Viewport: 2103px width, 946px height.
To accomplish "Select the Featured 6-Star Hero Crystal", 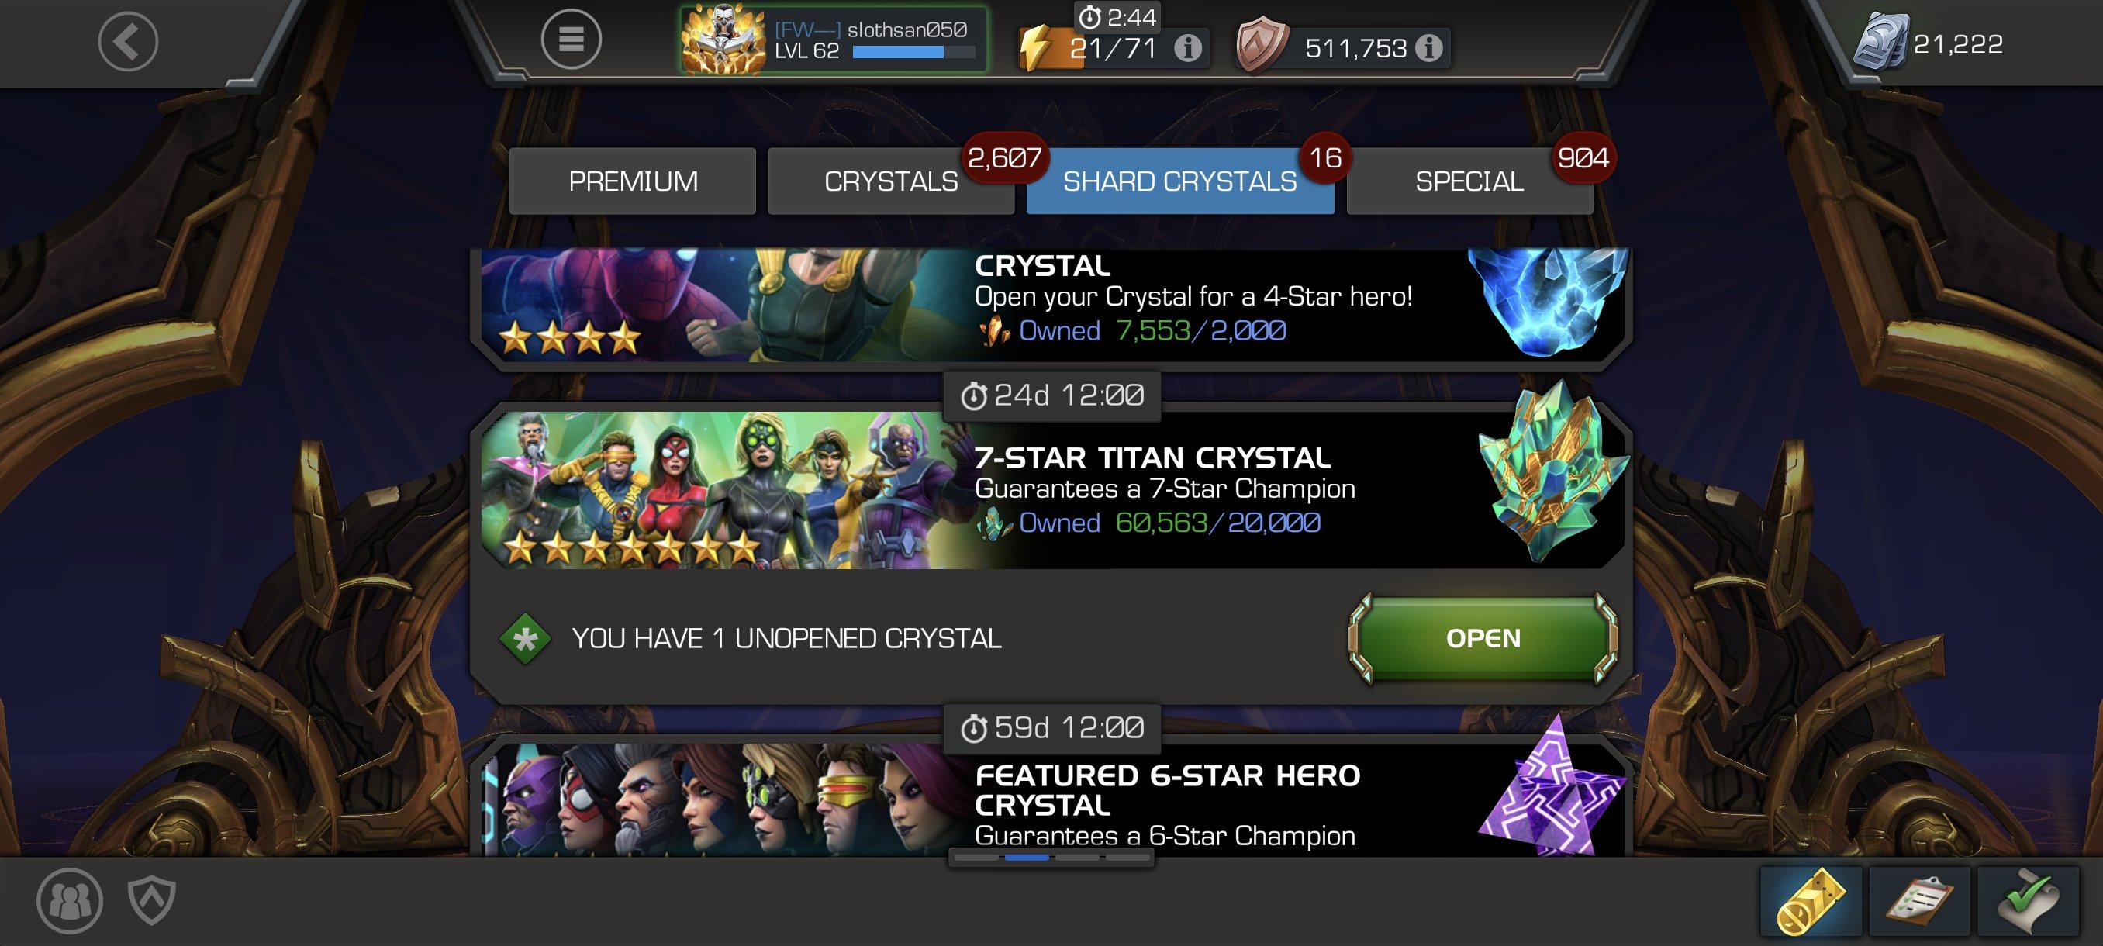I will point(1051,800).
